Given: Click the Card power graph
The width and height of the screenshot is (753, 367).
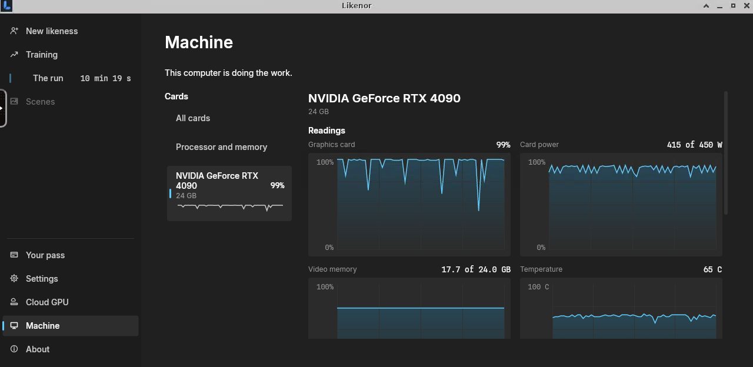Looking at the screenshot, I should (621, 205).
